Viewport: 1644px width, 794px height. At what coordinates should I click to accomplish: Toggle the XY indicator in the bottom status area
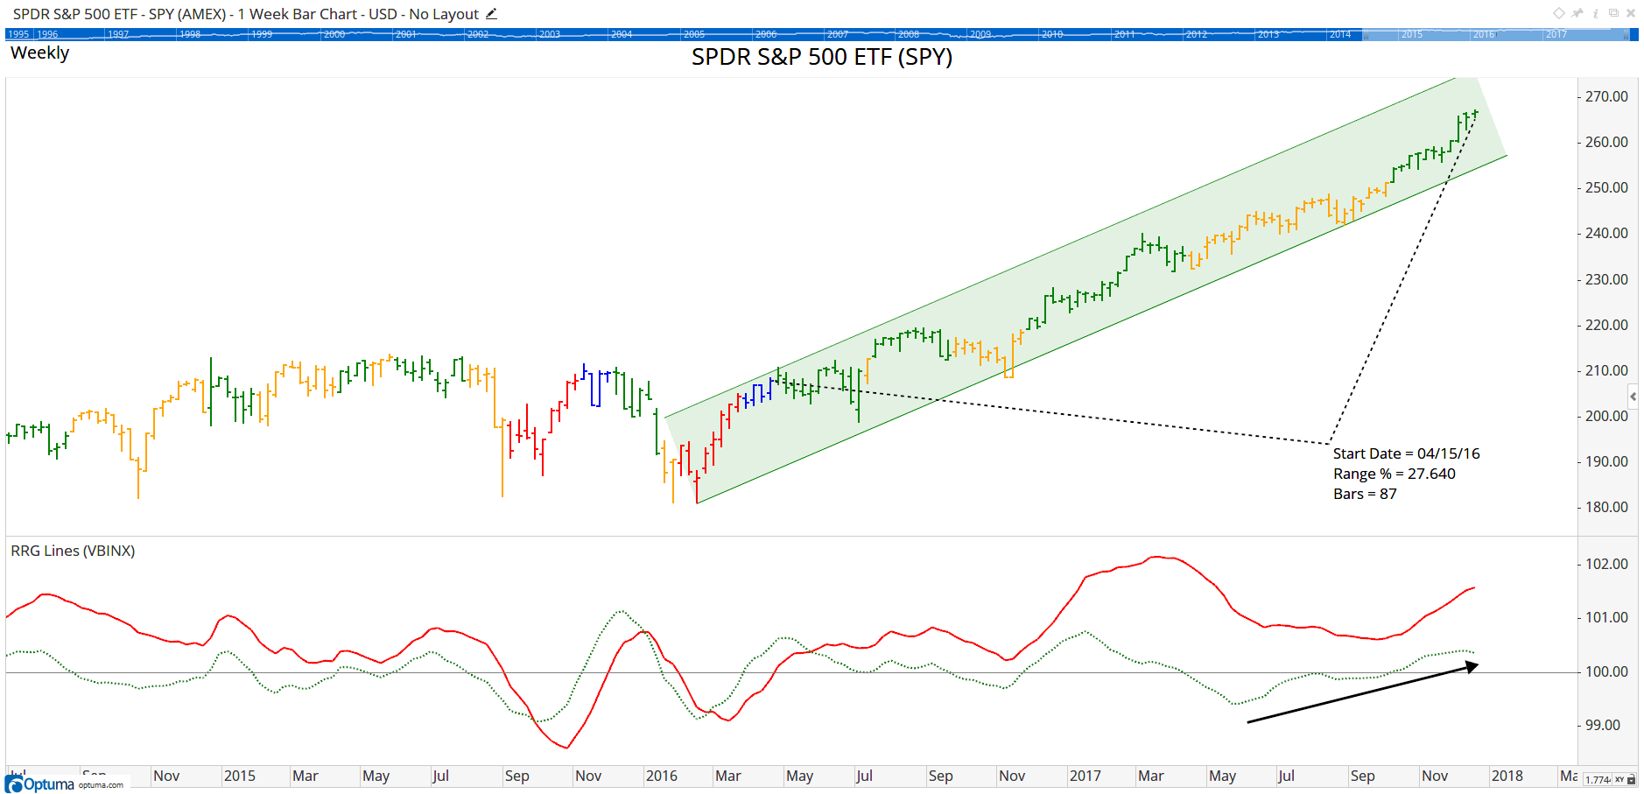pos(1619,779)
